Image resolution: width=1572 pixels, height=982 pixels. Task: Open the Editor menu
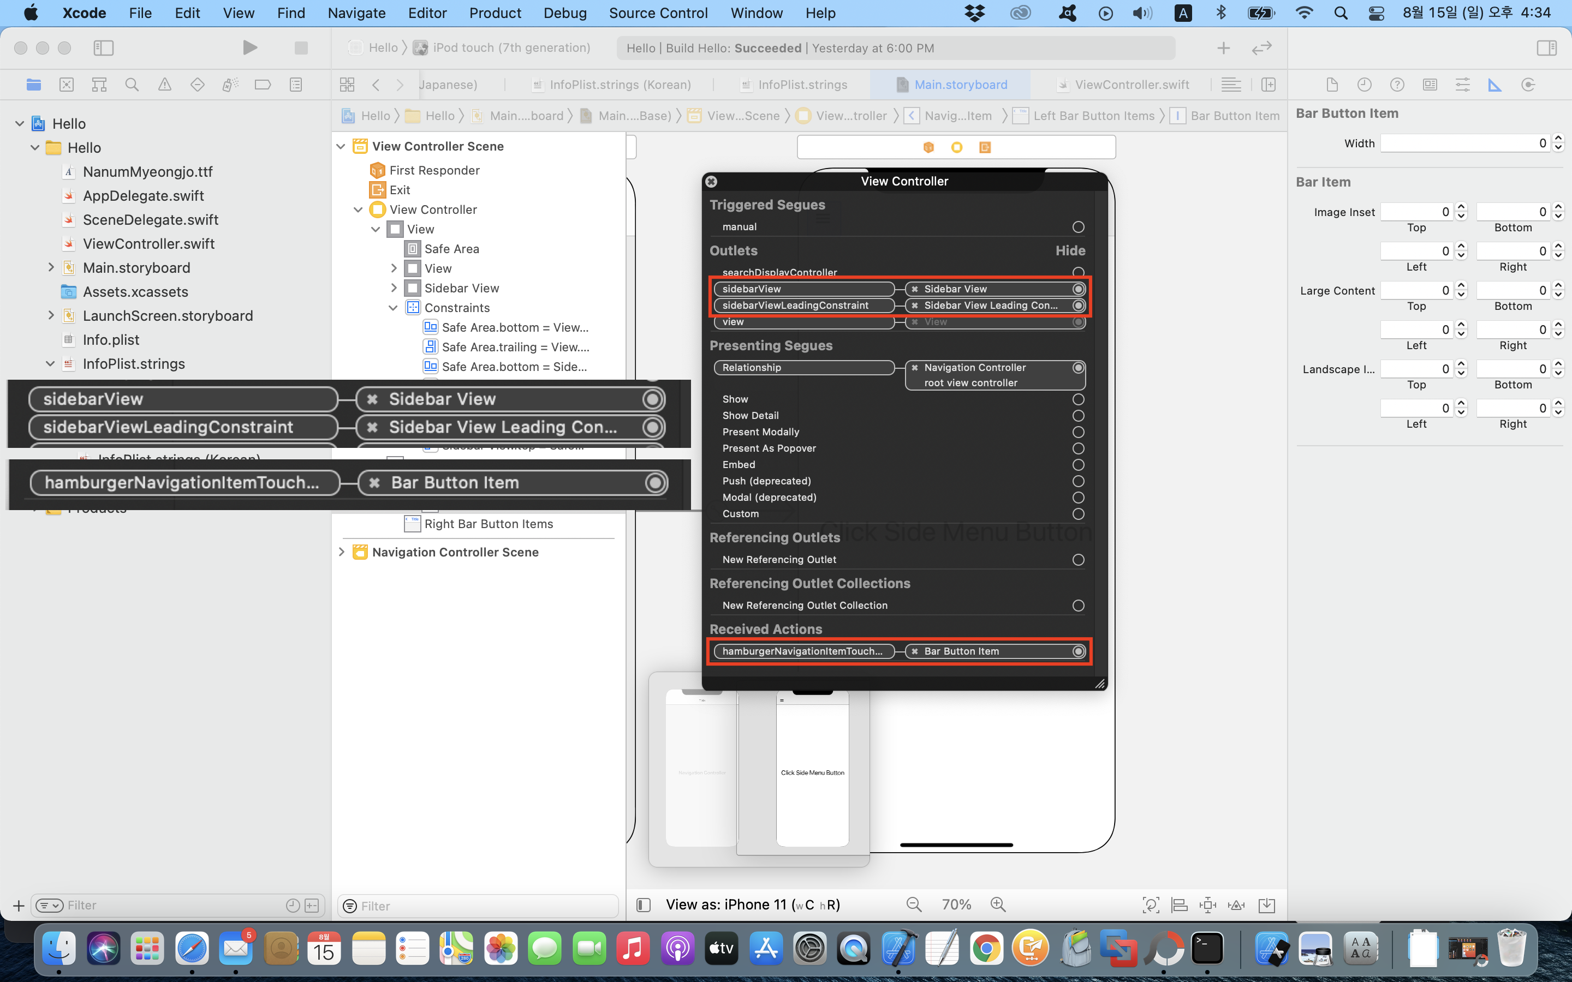tap(427, 13)
